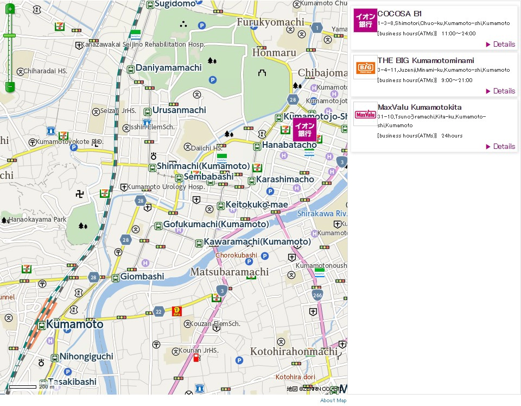Click the route 266 shield
521x406 pixels.
317,295
